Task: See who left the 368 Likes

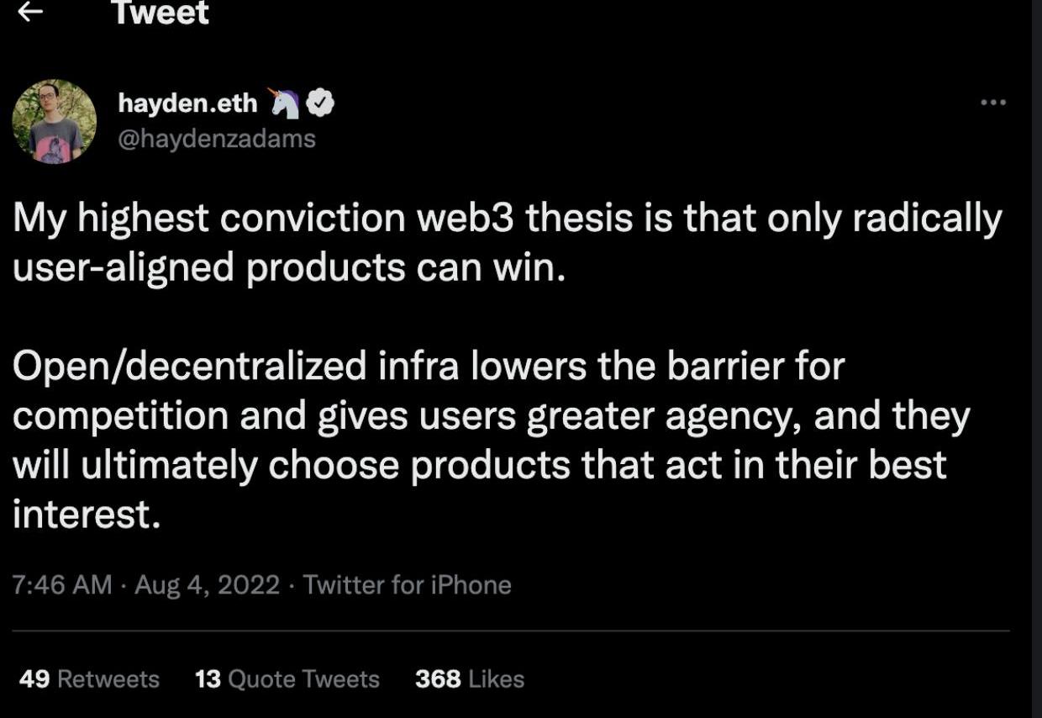Action: [x=469, y=678]
